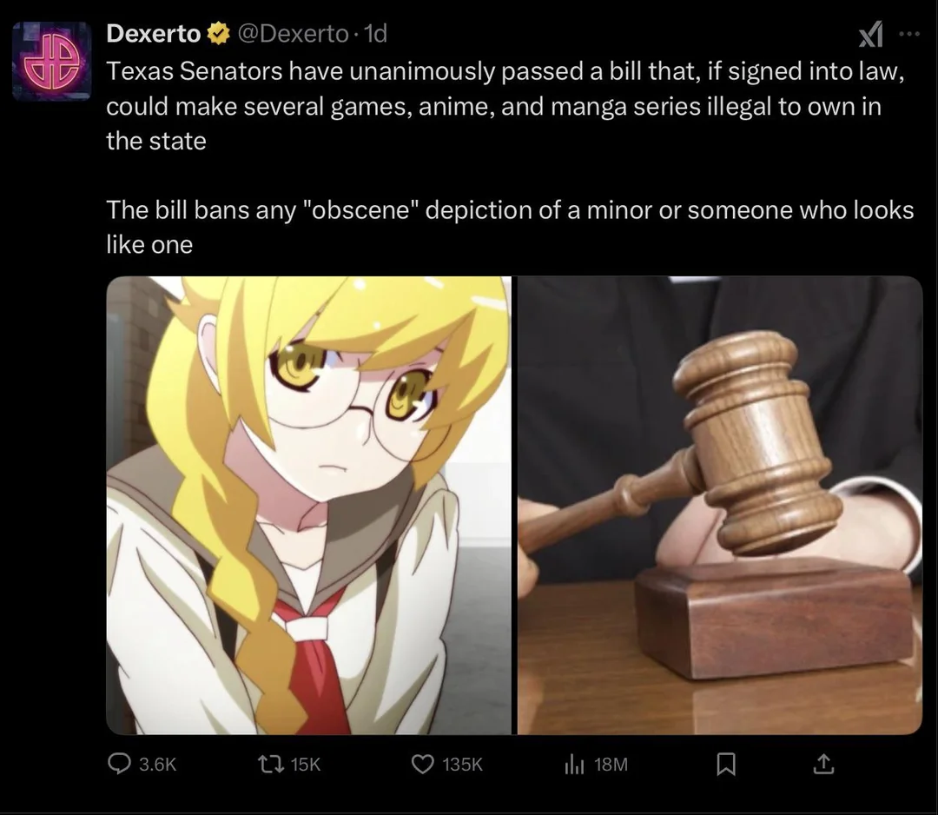Open the @Dexerto handle link
The width and height of the screenshot is (938, 815).
[x=294, y=34]
